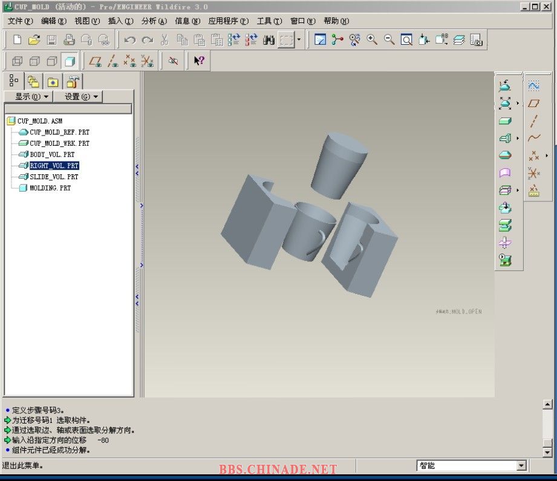Open the 文件 menu

tap(19, 21)
